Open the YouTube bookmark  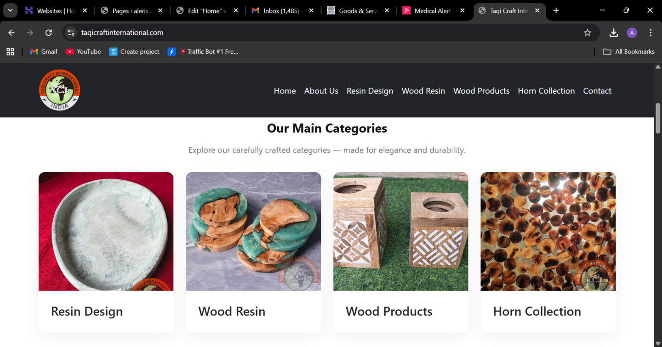tap(83, 51)
